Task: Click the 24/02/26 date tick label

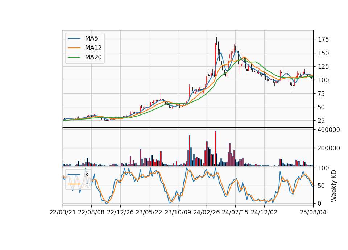Action: 207,212
